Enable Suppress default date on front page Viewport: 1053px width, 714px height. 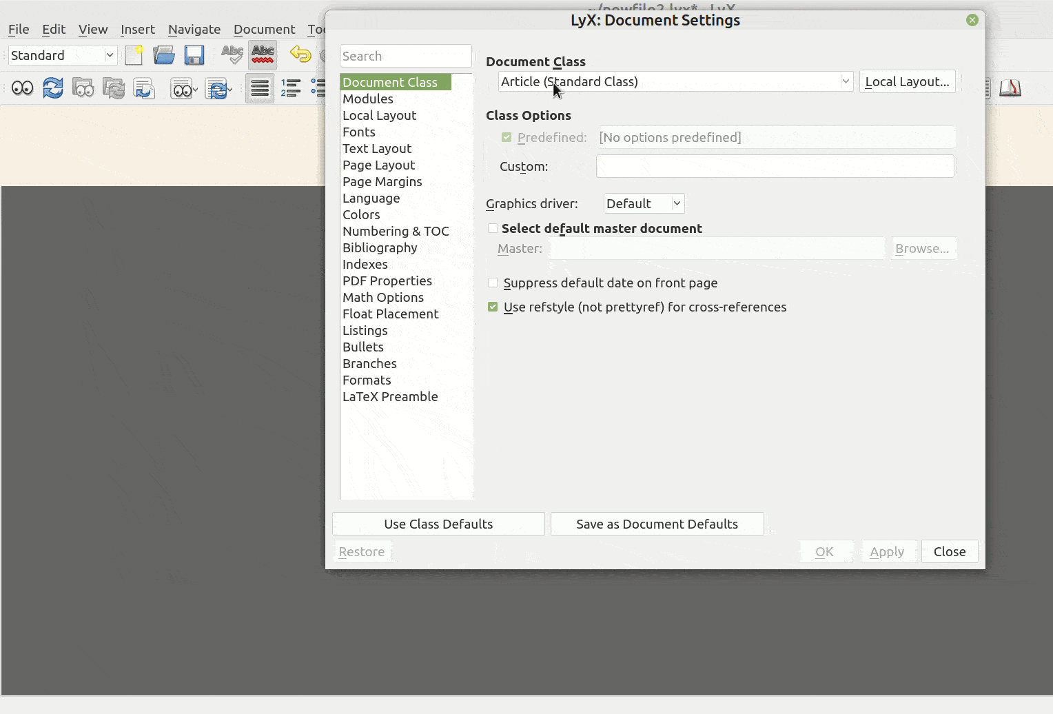pyautogui.click(x=493, y=283)
